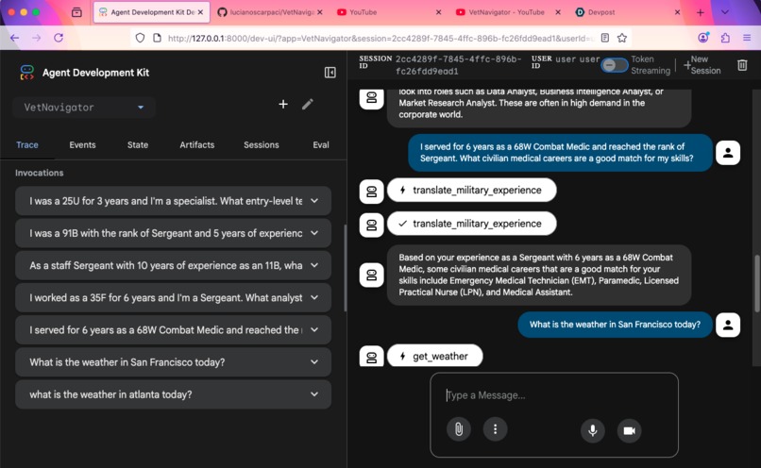Open the Firefox account icon
Screen dimensions: 761x468
click(x=703, y=38)
